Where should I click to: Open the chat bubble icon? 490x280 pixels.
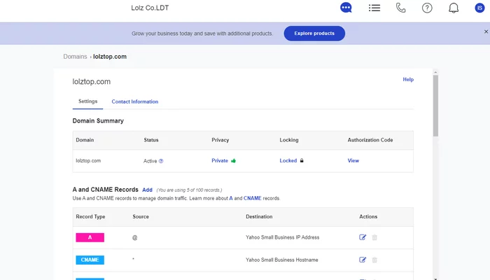[346, 8]
